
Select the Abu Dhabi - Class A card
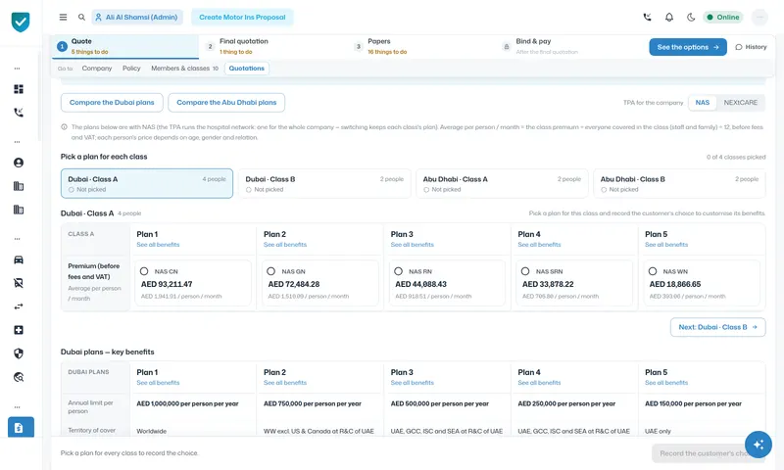(x=502, y=183)
